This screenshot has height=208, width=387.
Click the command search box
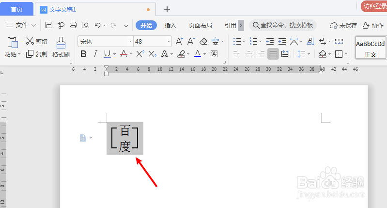pos(283,25)
